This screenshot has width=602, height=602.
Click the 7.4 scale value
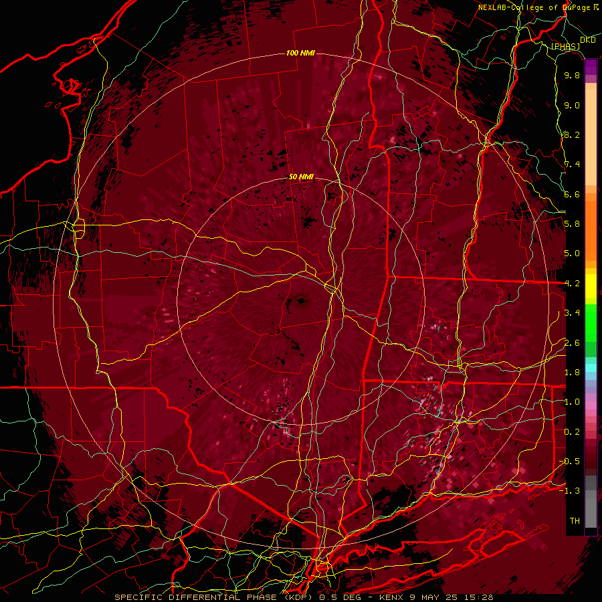tap(572, 165)
